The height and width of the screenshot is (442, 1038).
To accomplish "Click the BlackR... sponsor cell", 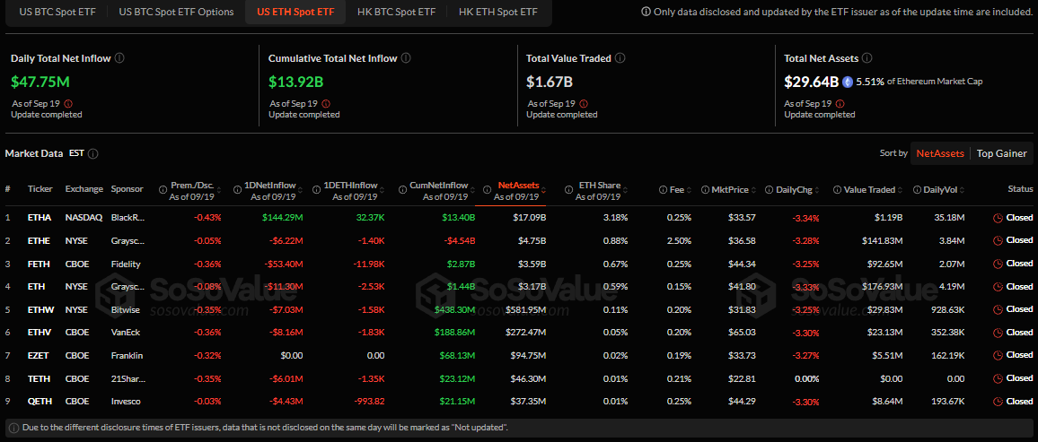I will click(x=128, y=217).
